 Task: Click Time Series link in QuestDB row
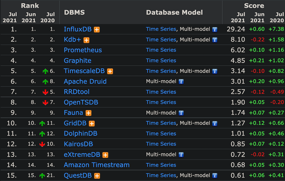[161, 175]
